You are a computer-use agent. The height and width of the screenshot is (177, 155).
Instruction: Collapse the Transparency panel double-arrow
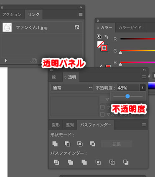(x=145, y=70)
